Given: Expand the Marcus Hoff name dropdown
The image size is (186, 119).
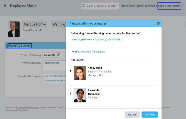Looking at the screenshot, I should click(35, 24).
